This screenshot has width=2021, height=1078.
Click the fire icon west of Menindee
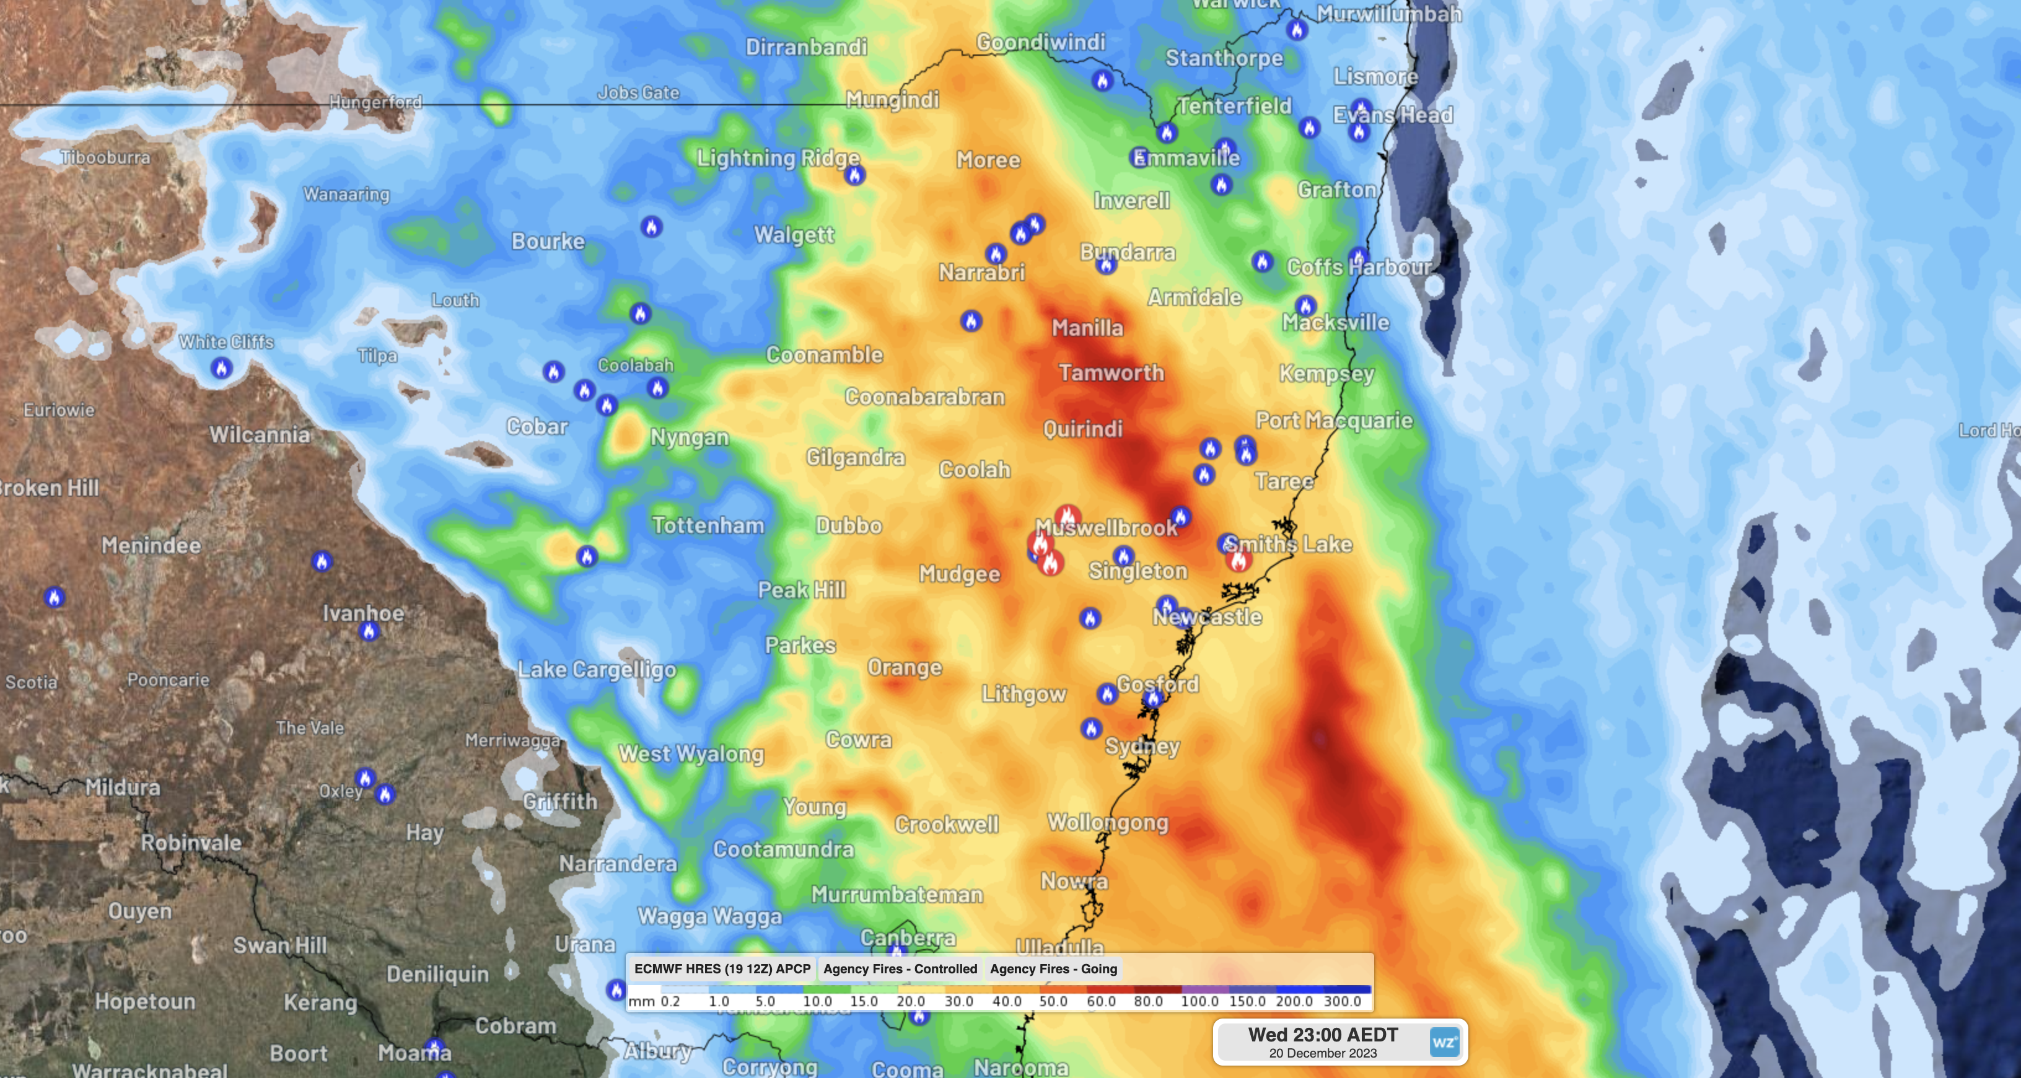[x=54, y=598]
